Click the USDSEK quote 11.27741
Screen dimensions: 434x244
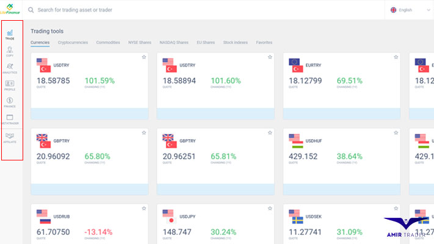305,232
